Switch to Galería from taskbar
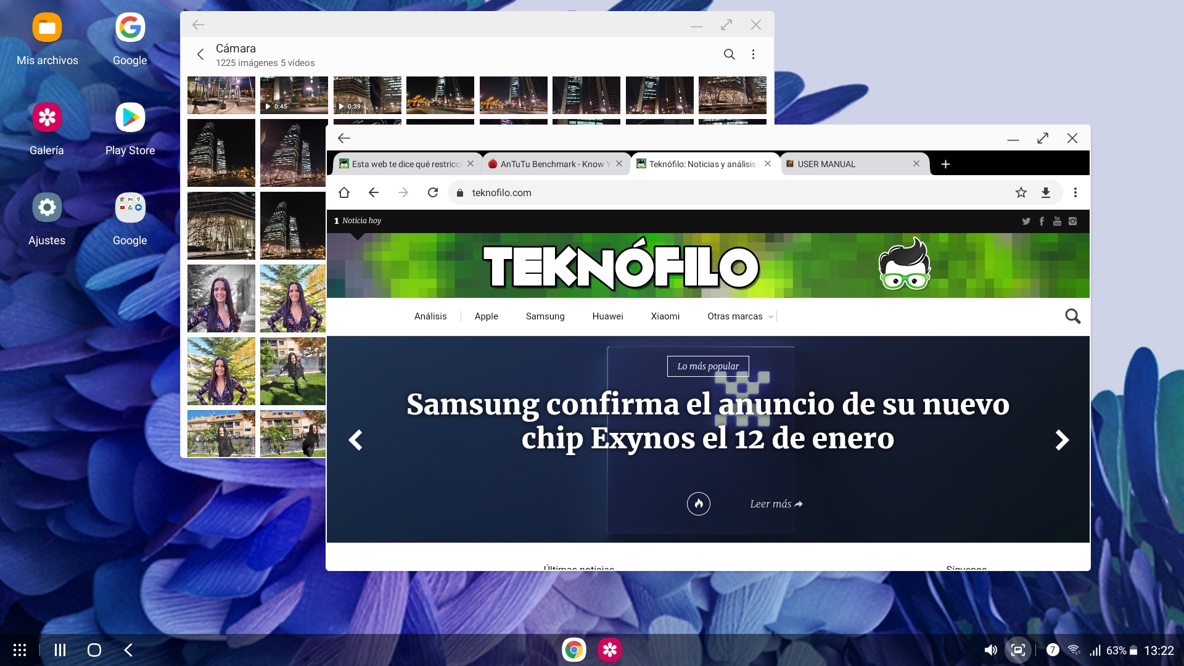 pos(610,650)
